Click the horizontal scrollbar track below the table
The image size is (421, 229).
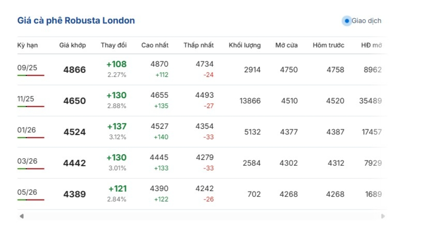click(202, 216)
